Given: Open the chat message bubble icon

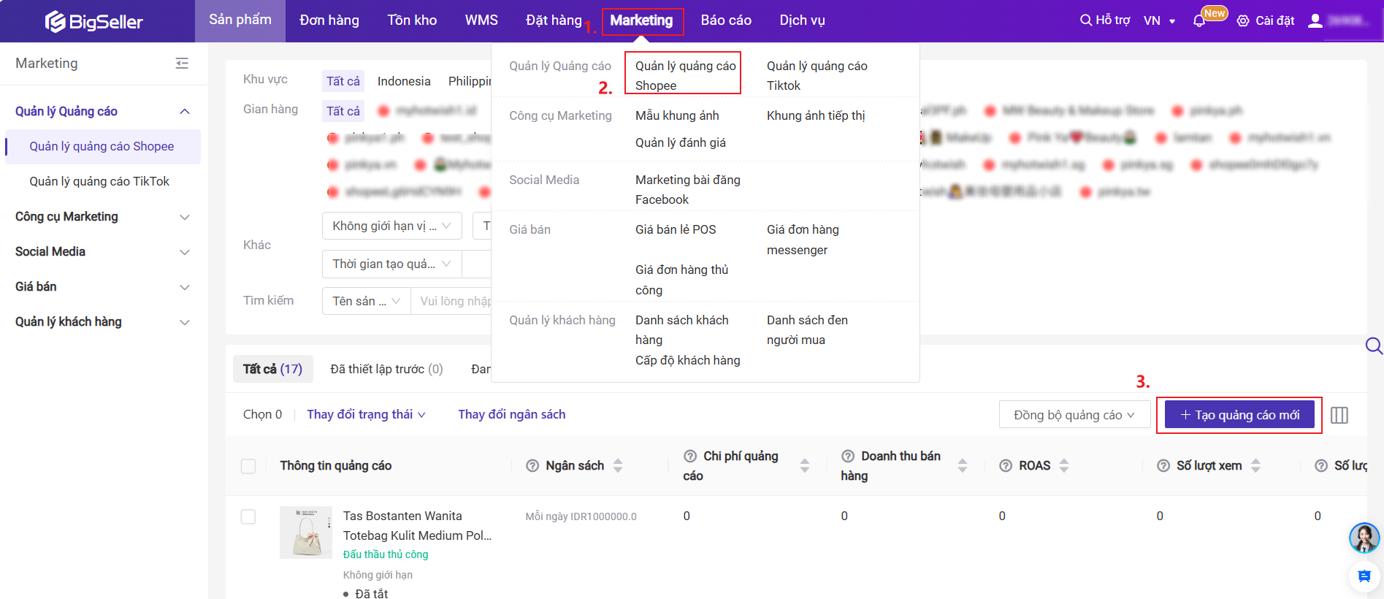Looking at the screenshot, I should click(x=1364, y=576).
